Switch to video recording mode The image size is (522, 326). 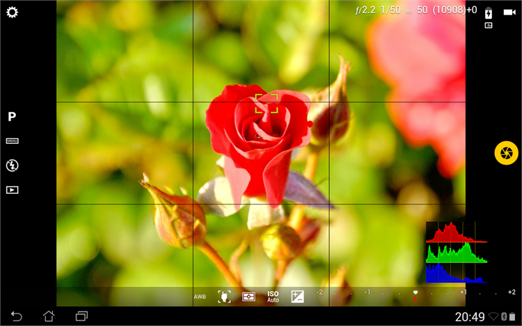(x=509, y=13)
